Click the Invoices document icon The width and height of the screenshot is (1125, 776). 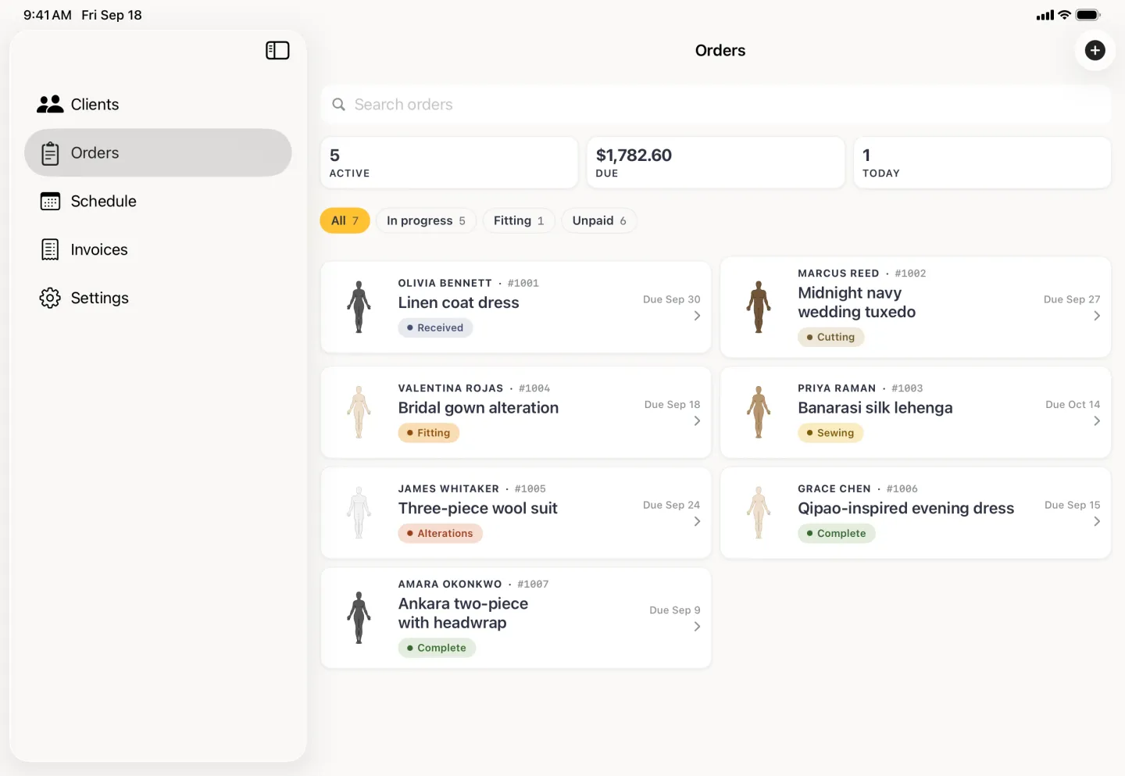pyautogui.click(x=50, y=250)
